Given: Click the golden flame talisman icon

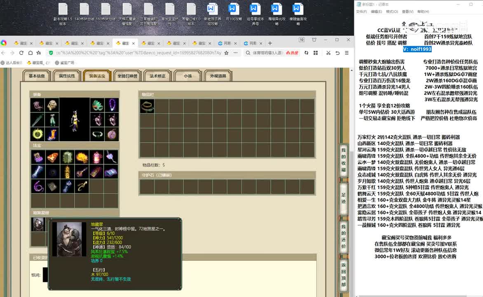Looking at the screenshot, I should click(x=82, y=157).
